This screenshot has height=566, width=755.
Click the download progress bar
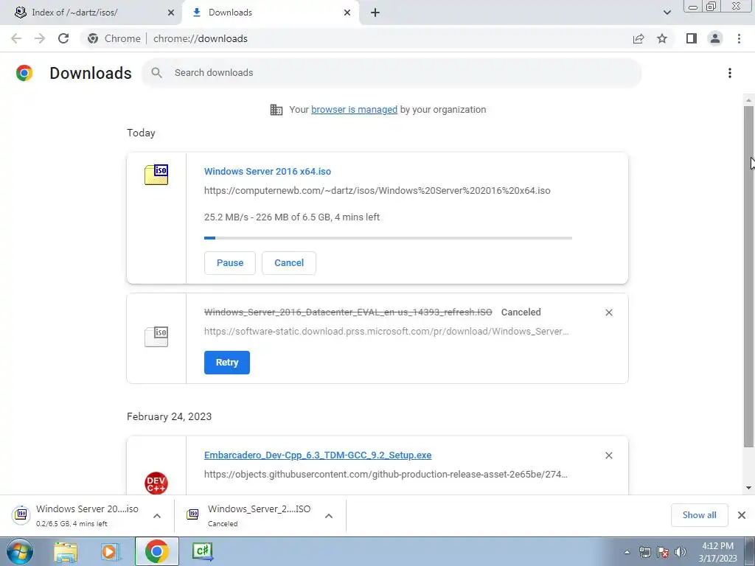388,238
